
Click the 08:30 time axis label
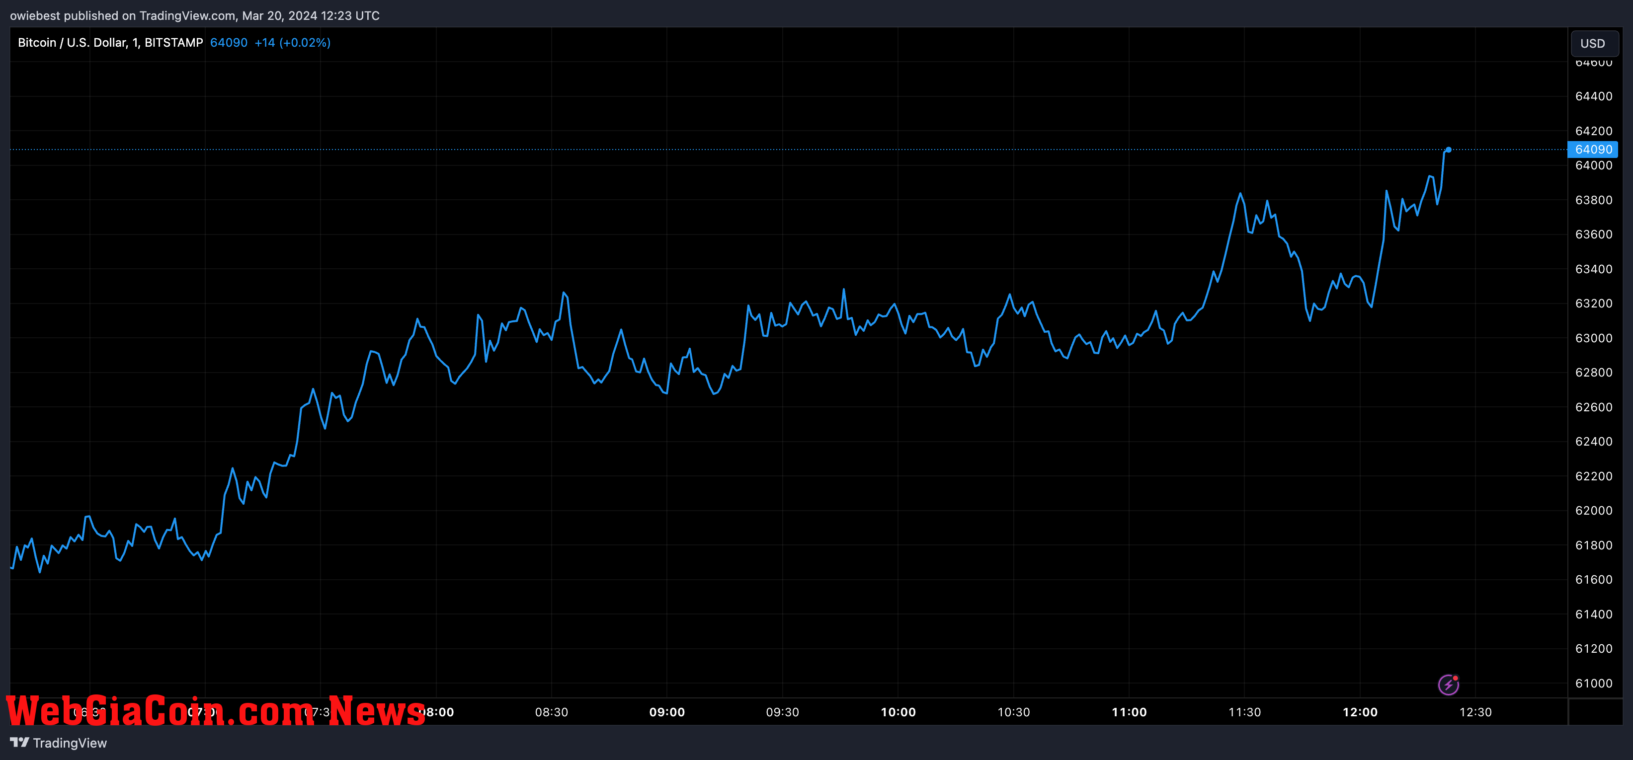tap(552, 712)
